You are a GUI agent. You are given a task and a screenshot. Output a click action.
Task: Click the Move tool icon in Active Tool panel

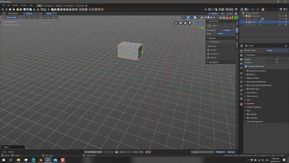coord(210,26)
